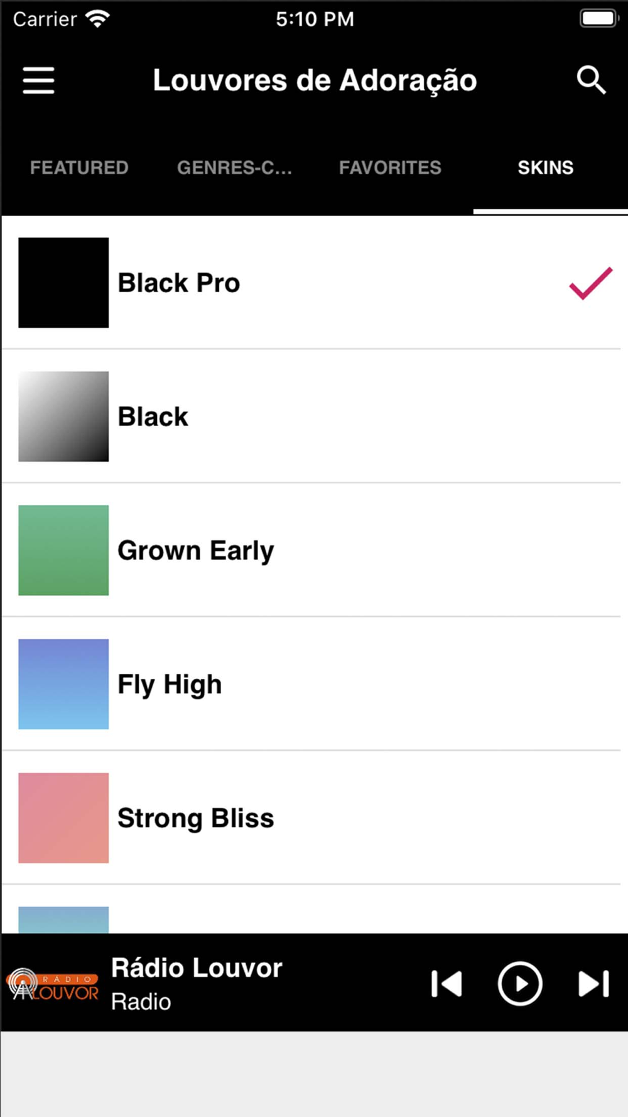Open Rádio Louvor now-playing title

click(x=197, y=968)
